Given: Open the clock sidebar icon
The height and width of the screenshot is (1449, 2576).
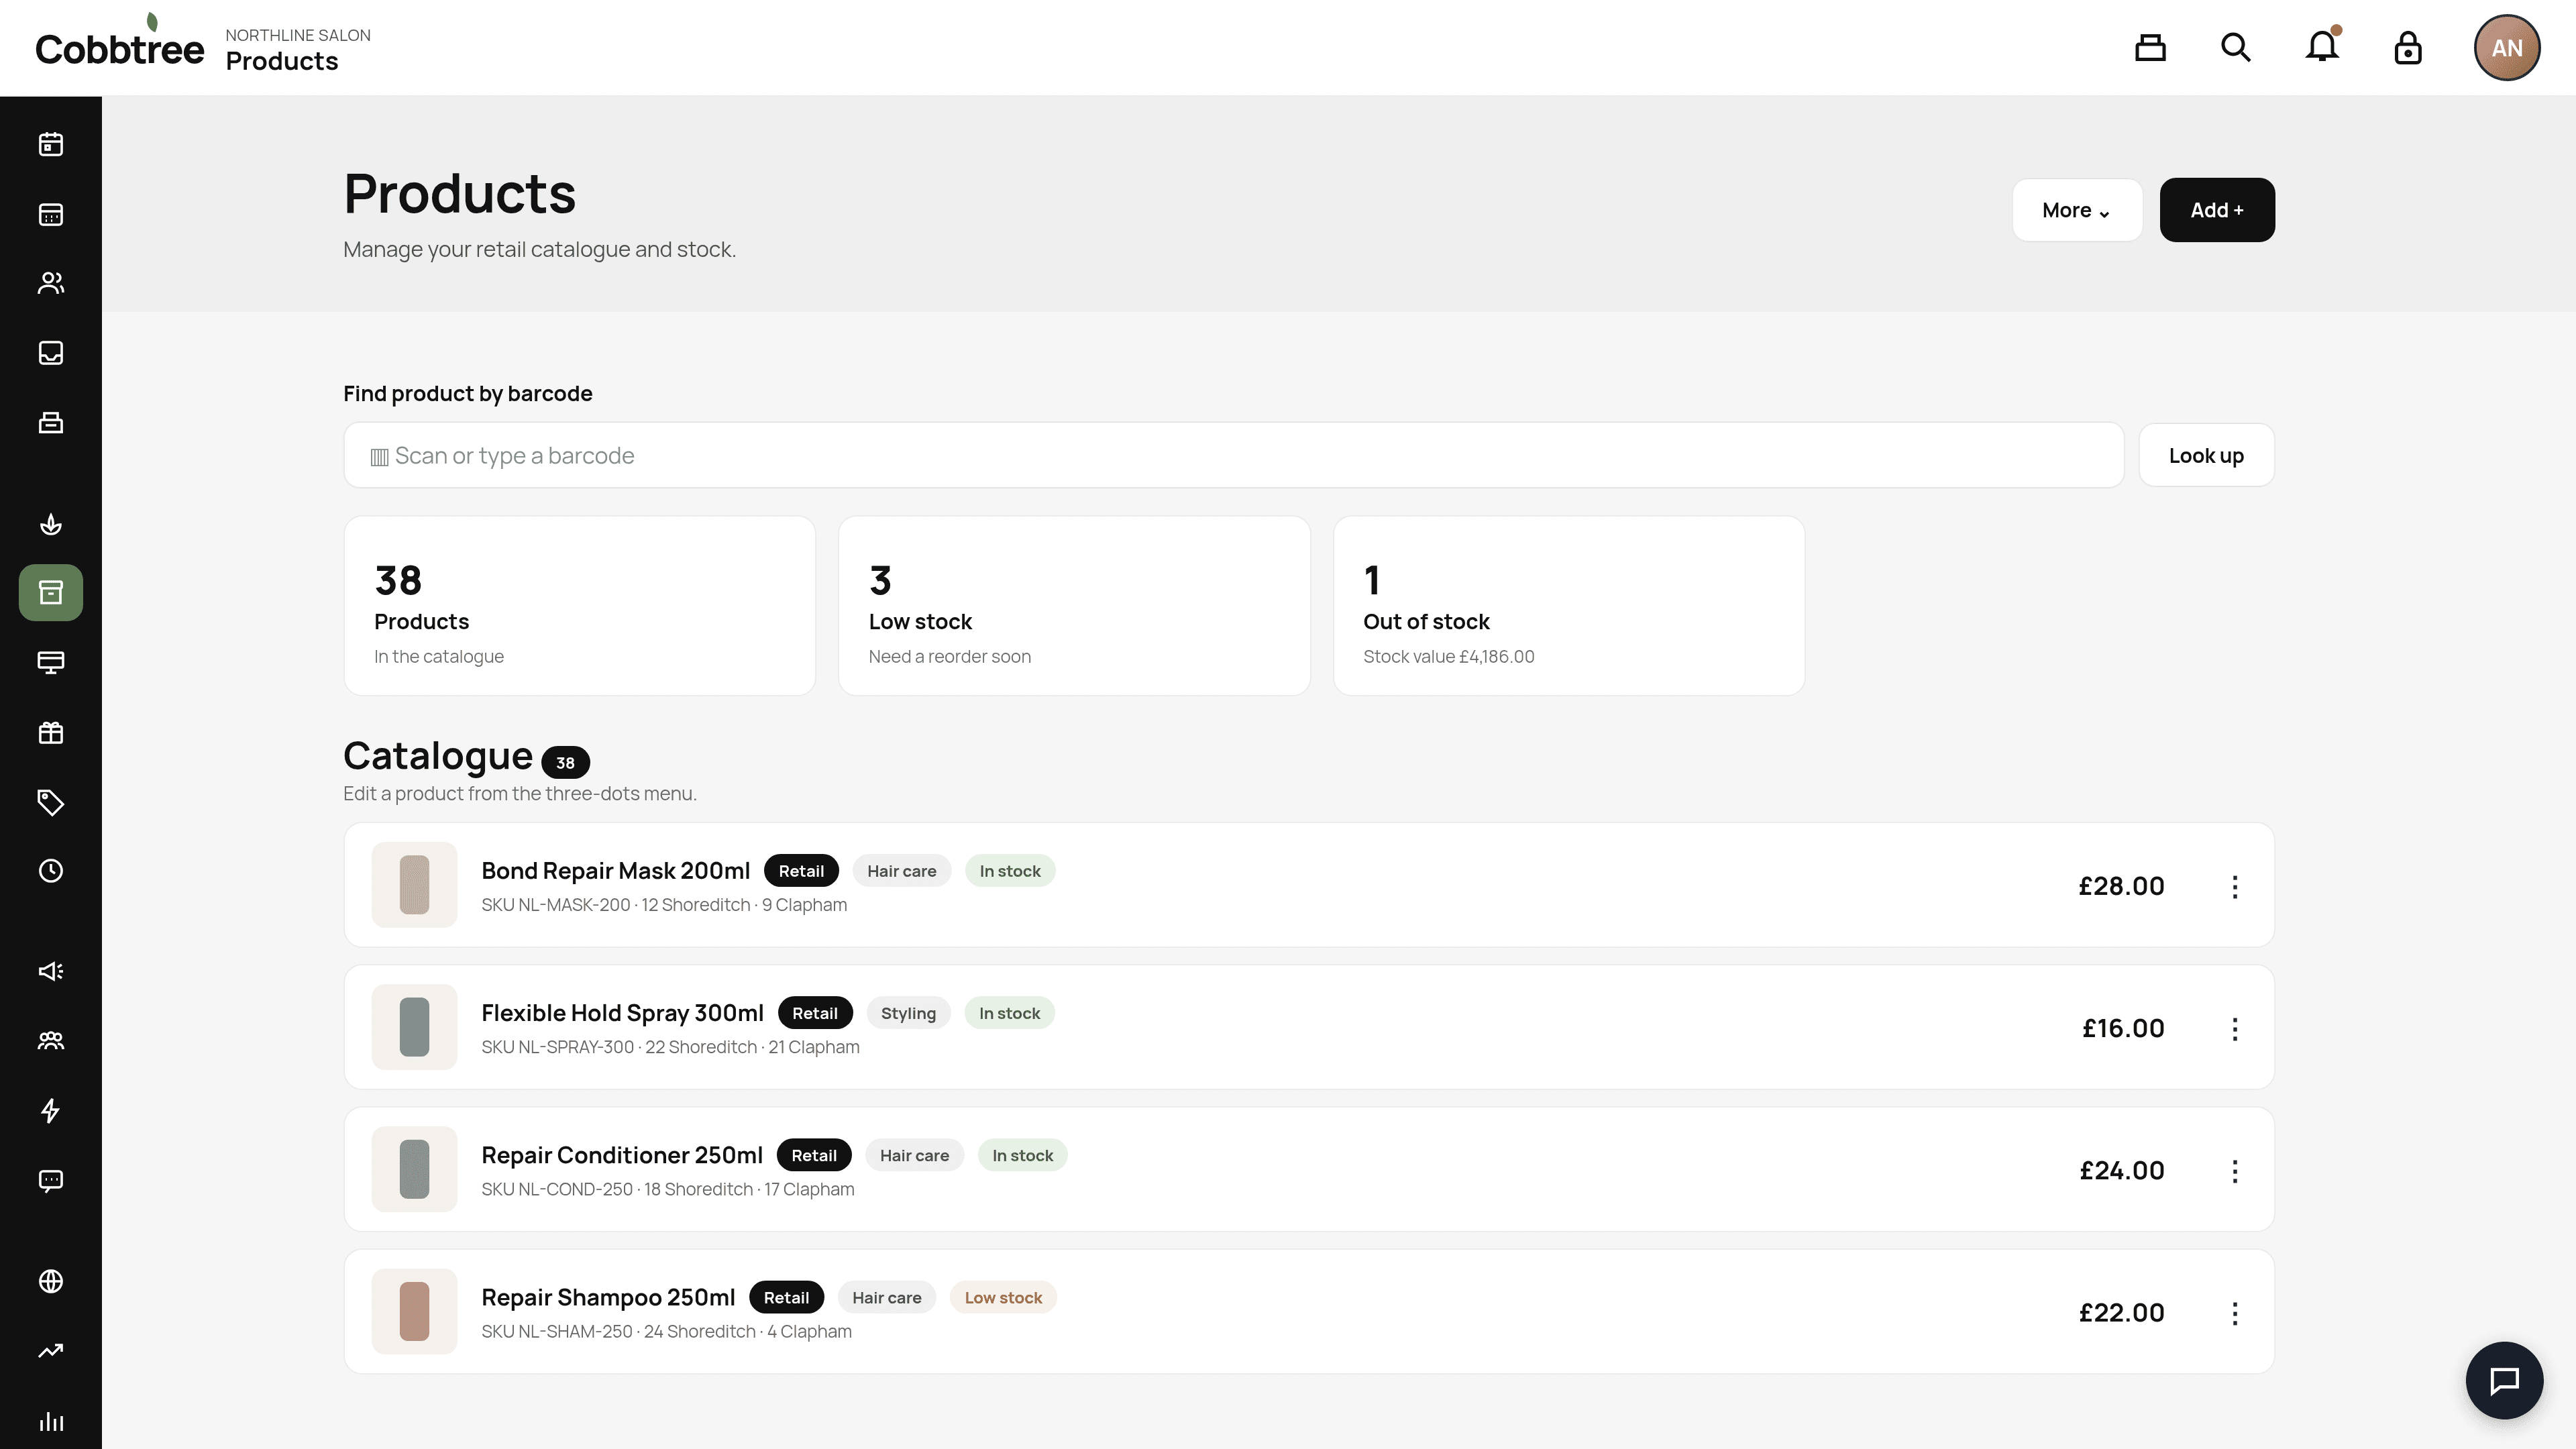Looking at the screenshot, I should pyautogui.click(x=51, y=871).
